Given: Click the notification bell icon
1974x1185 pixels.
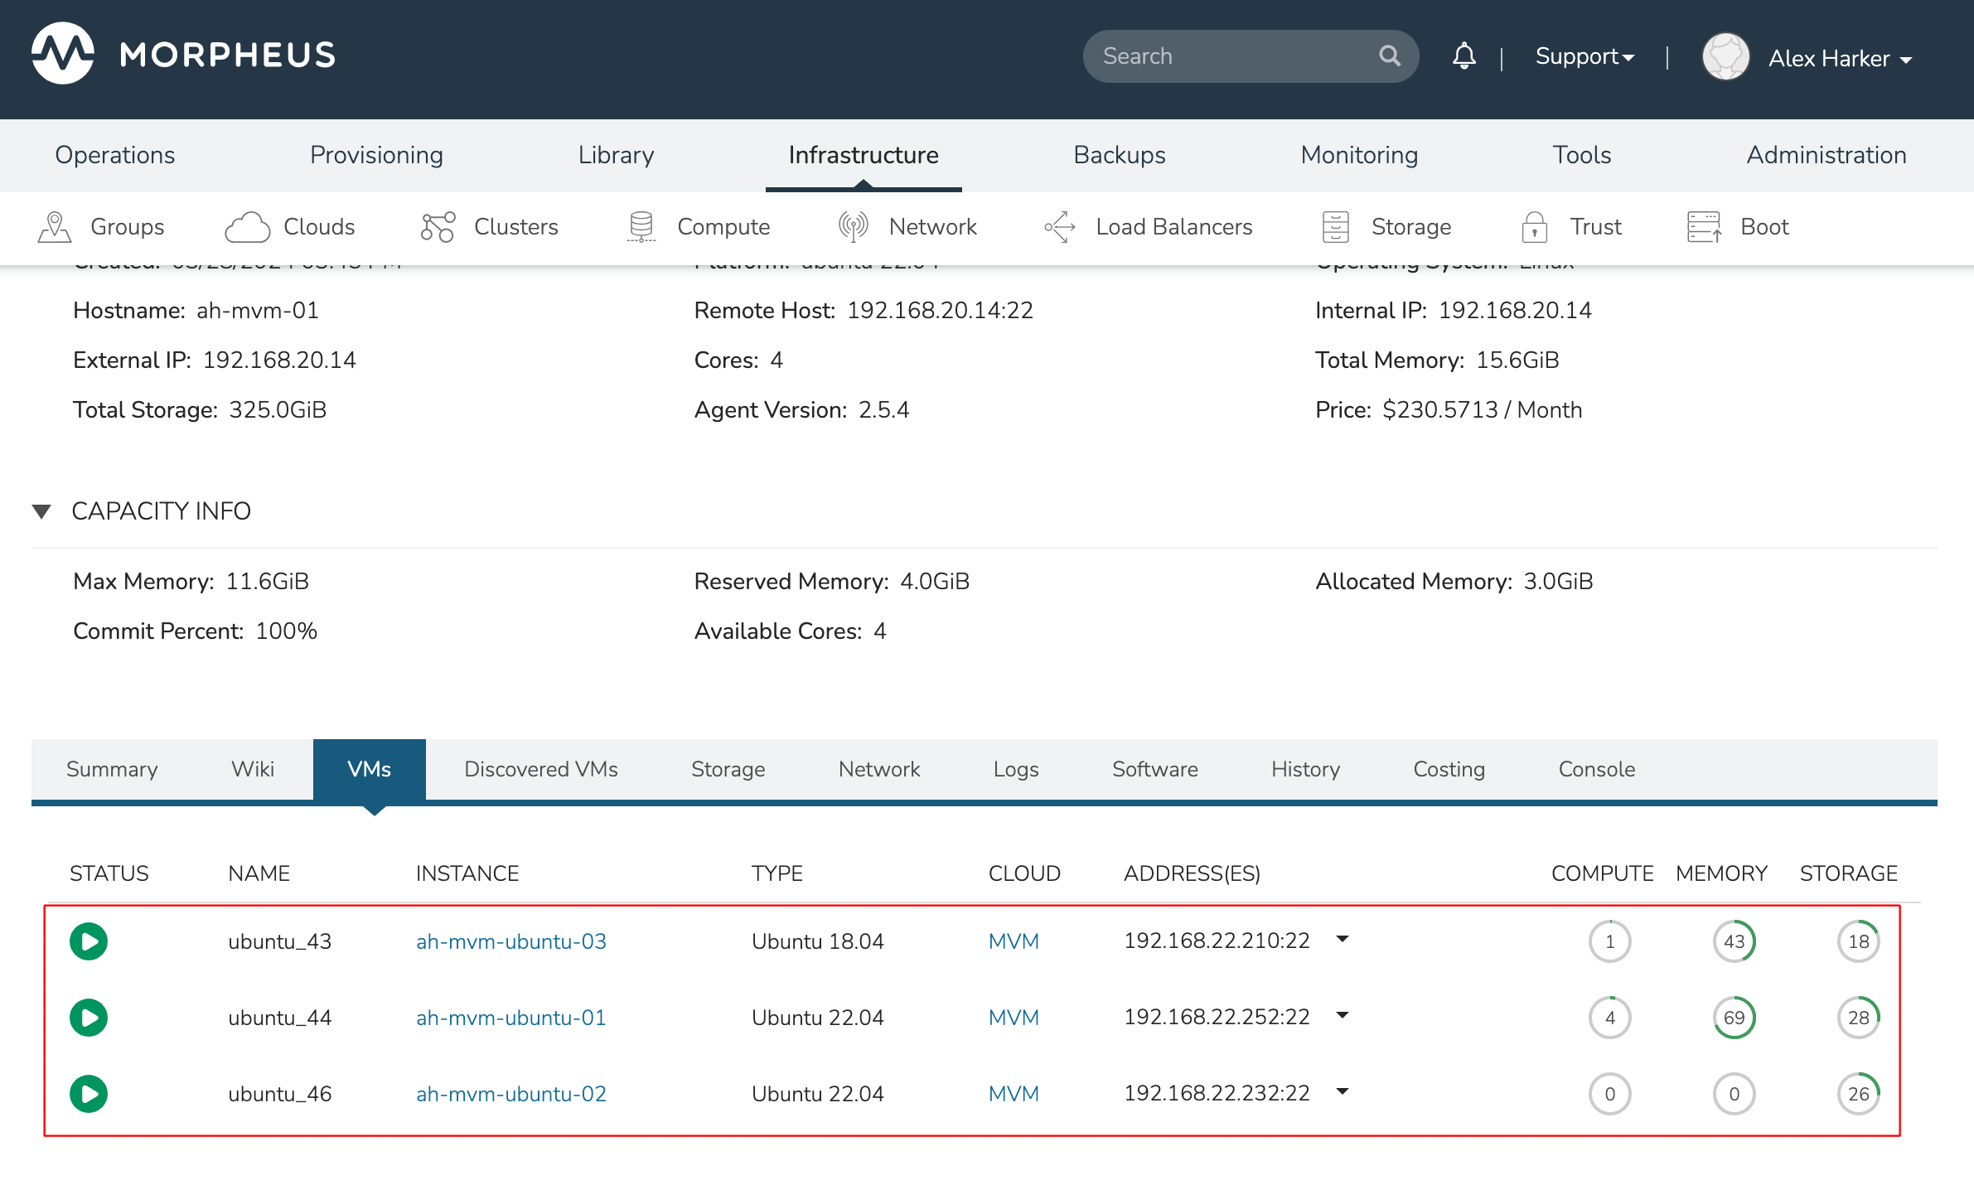Looking at the screenshot, I should click(x=1464, y=56).
